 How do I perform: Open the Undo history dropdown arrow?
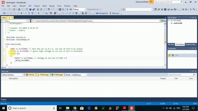pos(51,10)
